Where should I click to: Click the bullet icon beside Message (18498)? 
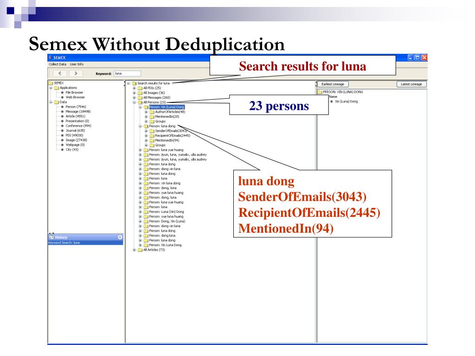(x=63, y=112)
